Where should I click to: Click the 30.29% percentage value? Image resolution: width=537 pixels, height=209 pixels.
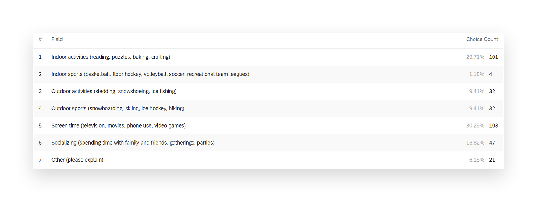(x=475, y=126)
